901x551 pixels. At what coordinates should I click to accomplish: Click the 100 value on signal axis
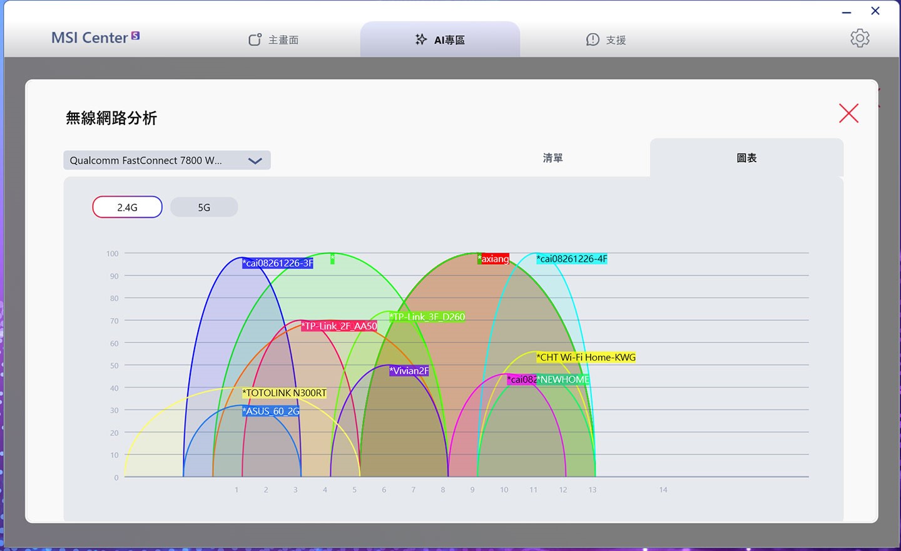click(112, 254)
